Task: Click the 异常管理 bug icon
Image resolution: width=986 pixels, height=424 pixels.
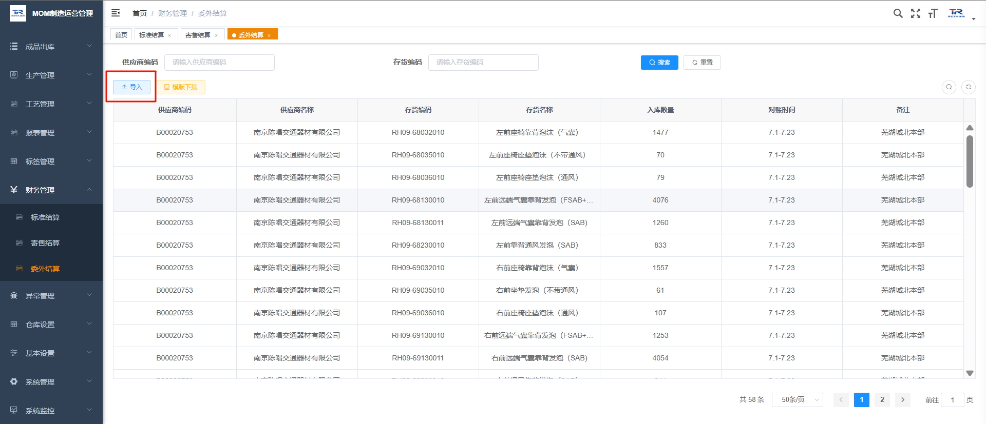Action: (x=14, y=295)
